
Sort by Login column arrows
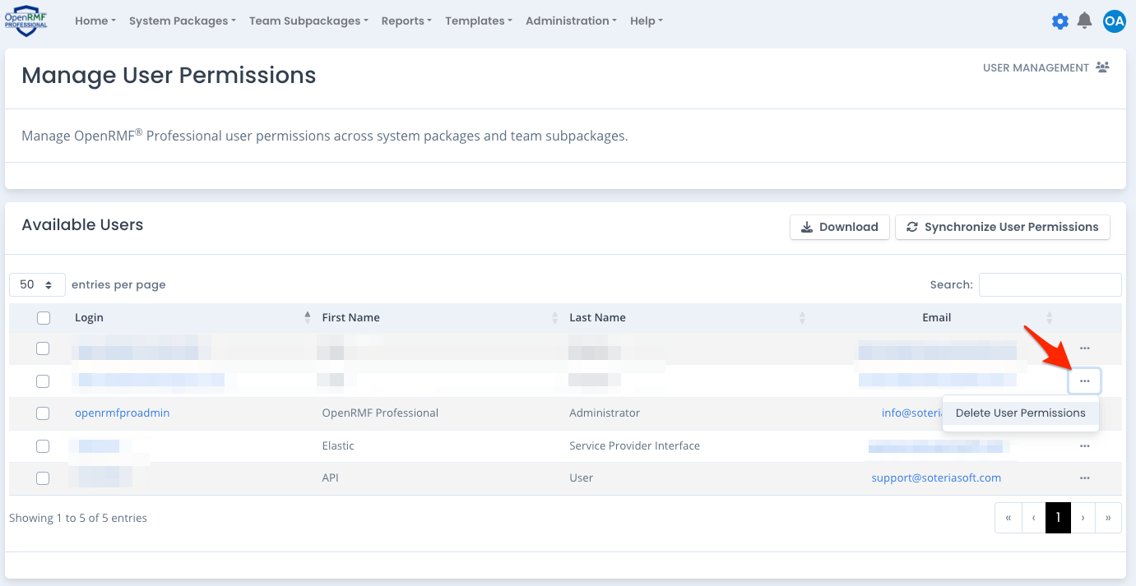[x=308, y=317]
